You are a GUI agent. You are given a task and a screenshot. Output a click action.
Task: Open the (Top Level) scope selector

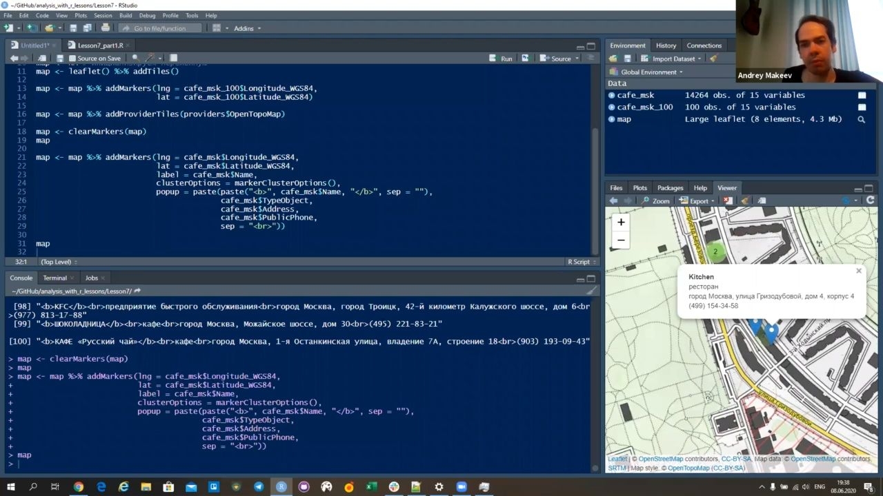point(59,262)
